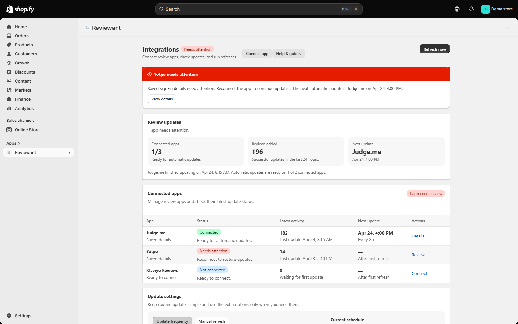Click the Growth gauge icon
This screenshot has height=324, width=518.
coord(9,63)
